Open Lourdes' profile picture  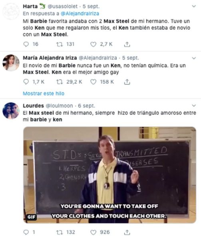[x=11, y=110]
